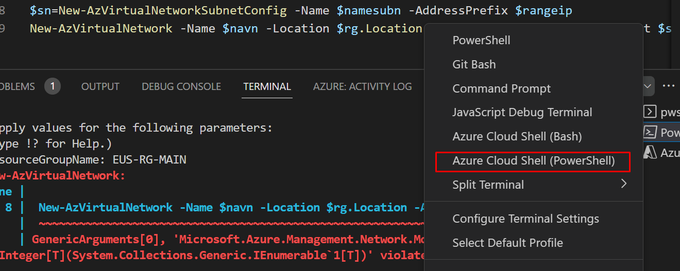Click the 'following parameters:' terminal line
The height and width of the screenshot is (271, 680).
pyautogui.click(x=136, y=128)
